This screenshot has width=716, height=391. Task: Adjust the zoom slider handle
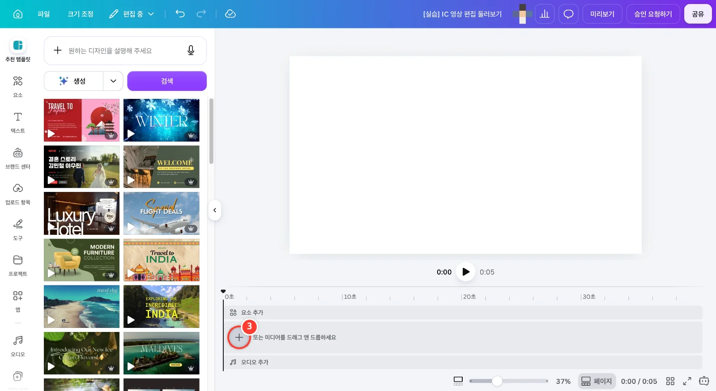pos(497,381)
